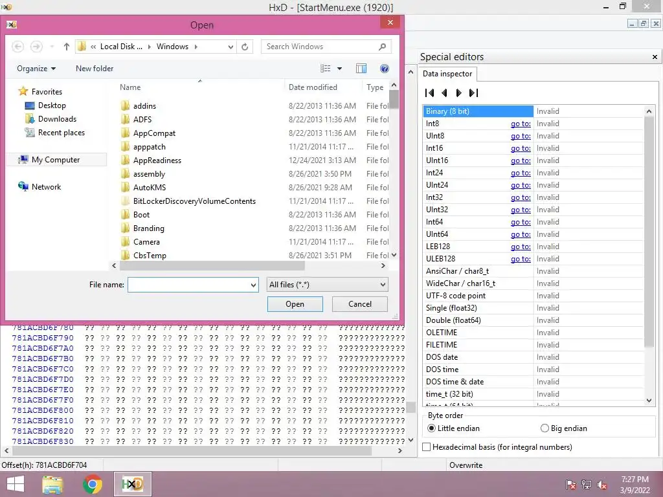Screen dimensions: 663x497
Task: Change the file view layout icon
Action: [325, 69]
